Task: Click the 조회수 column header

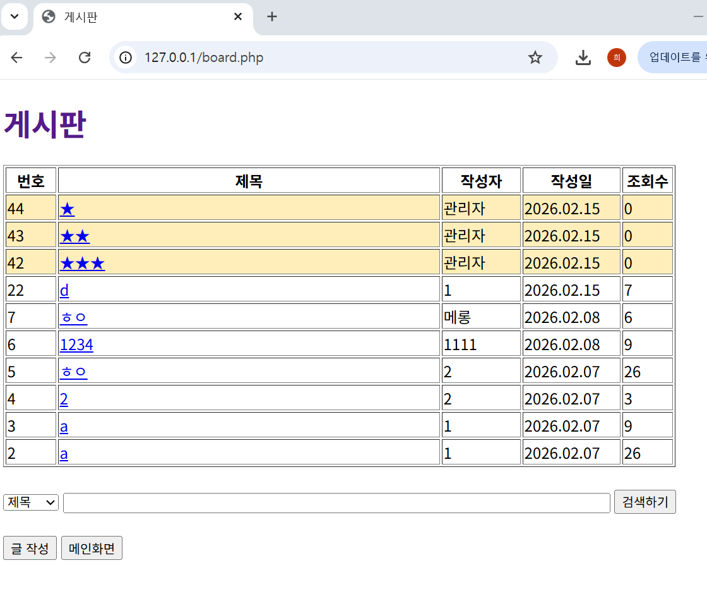Action: (x=648, y=181)
